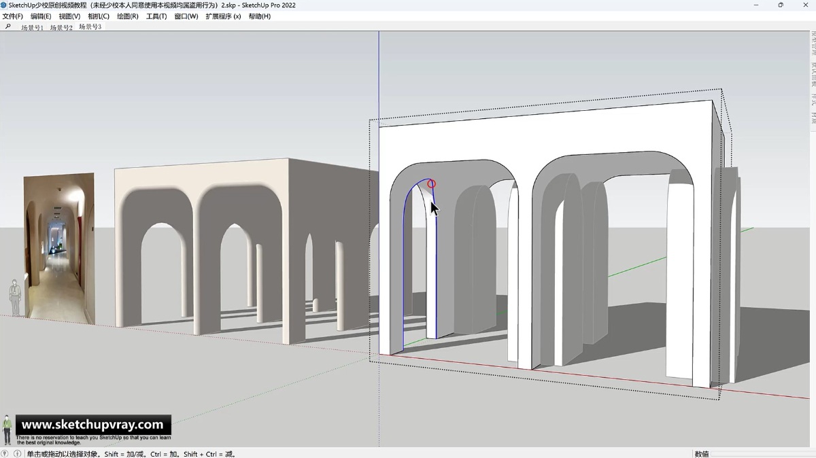The image size is (816, 458).
Task: Click the credits info status bar icon
Action: click(17, 453)
